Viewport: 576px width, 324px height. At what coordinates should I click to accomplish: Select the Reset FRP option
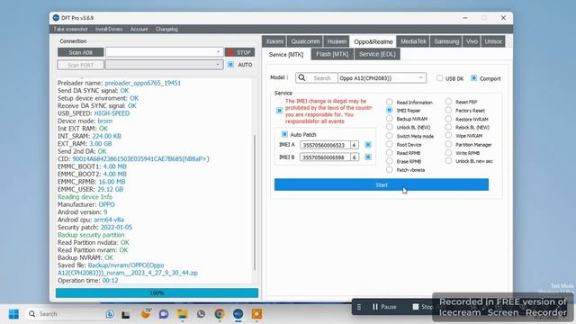point(448,102)
